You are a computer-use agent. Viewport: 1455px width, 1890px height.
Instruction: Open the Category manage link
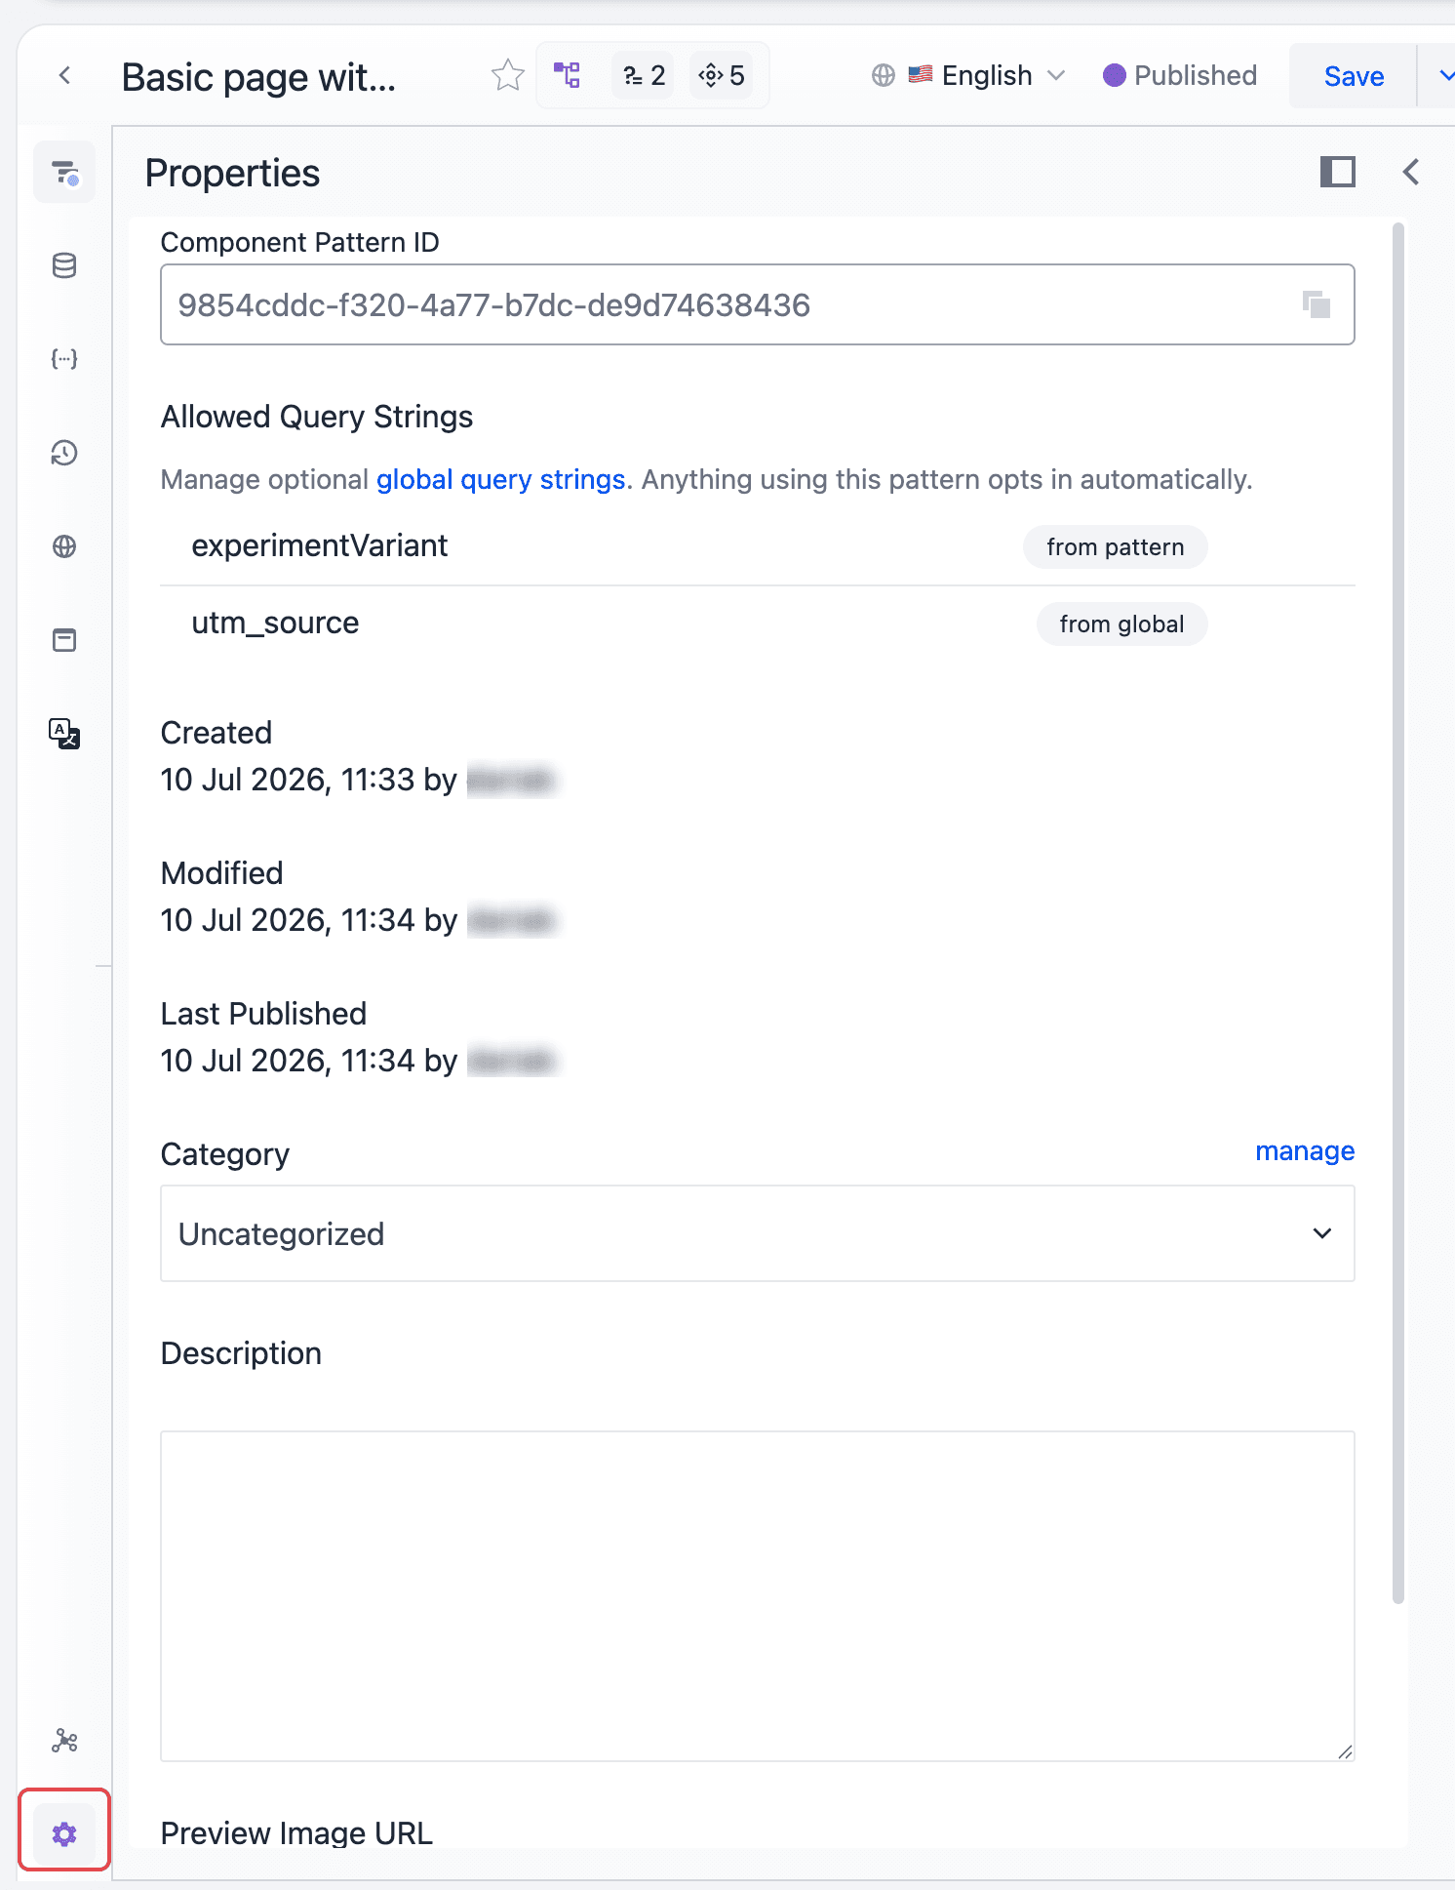(x=1305, y=1151)
